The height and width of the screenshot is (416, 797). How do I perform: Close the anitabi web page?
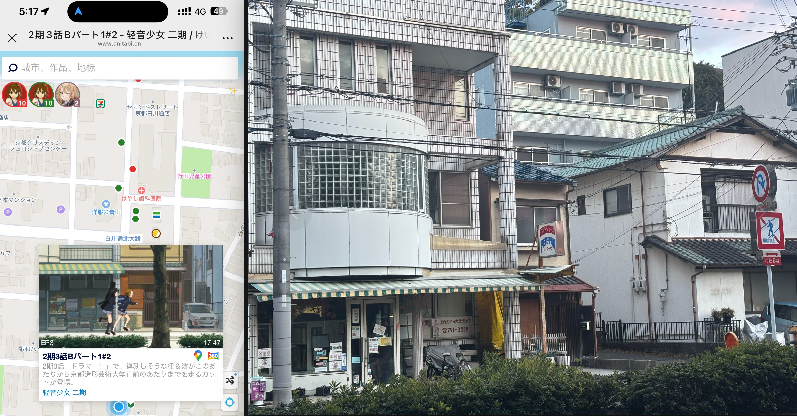pyautogui.click(x=12, y=38)
